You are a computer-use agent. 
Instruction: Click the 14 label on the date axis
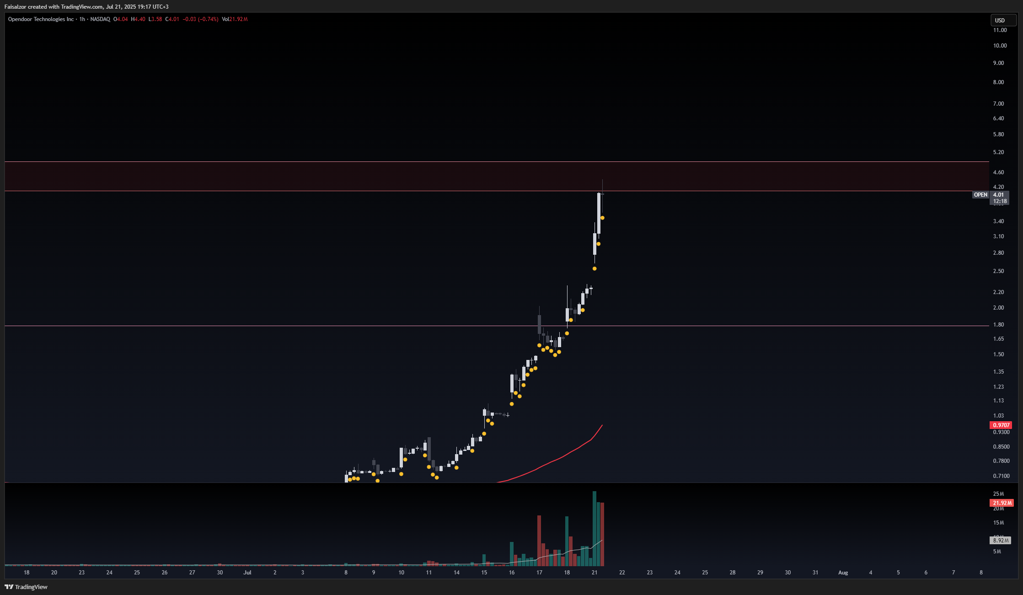tap(456, 573)
